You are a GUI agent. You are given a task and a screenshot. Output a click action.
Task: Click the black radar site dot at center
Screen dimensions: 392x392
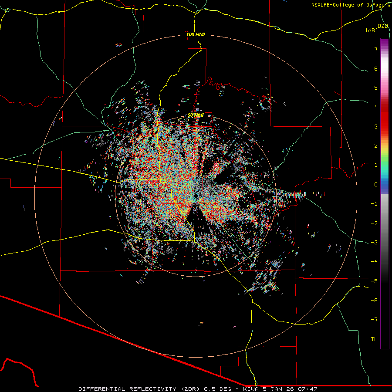[196, 196]
